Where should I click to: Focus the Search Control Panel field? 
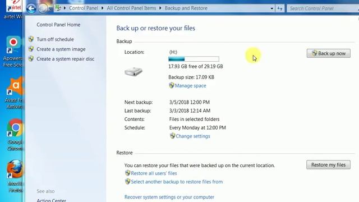pos(323,8)
